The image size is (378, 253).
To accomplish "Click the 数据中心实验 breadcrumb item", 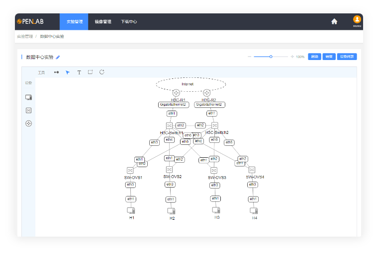I will tap(52, 36).
